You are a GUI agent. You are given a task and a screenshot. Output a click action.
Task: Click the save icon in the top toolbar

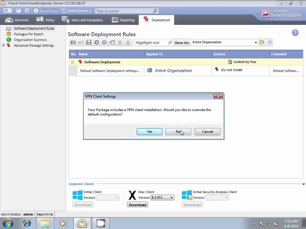coord(18,10)
